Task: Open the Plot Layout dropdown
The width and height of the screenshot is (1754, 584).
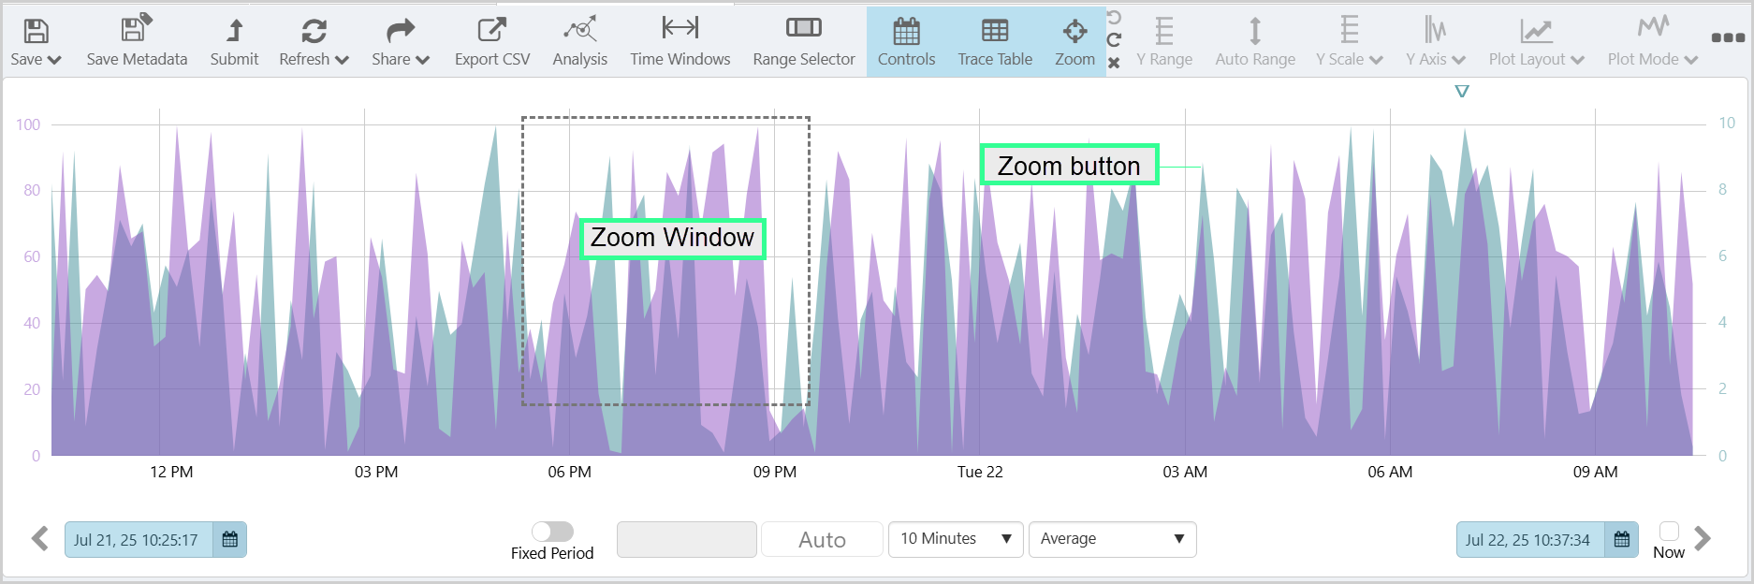Action: tap(1536, 43)
